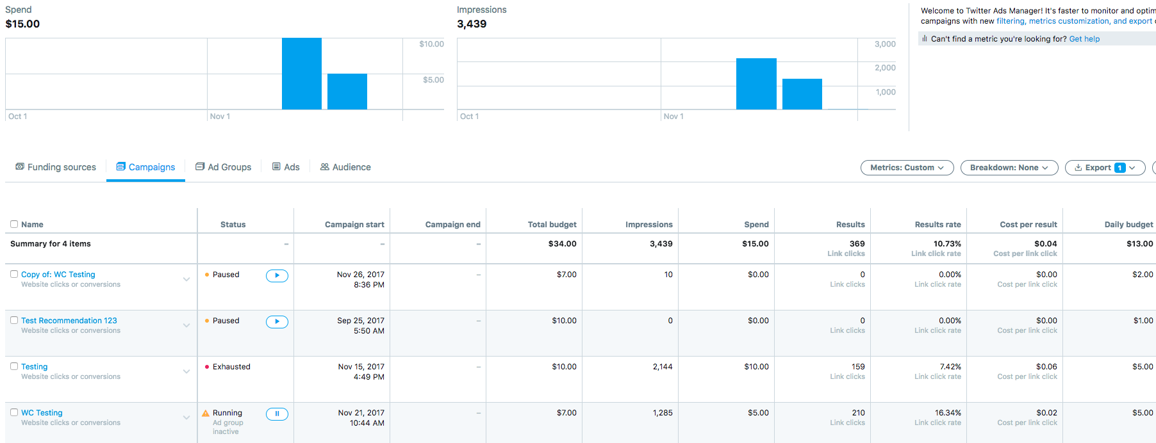Click the tallest blue Spend chart bar
Screen dimensions: 1156x443
click(x=302, y=74)
